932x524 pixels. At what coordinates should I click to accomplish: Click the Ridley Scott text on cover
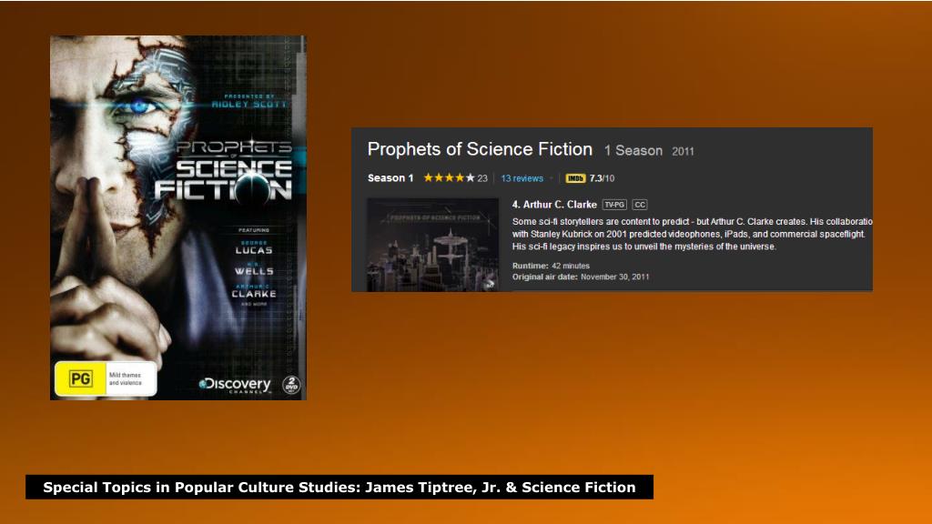(x=249, y=105)
